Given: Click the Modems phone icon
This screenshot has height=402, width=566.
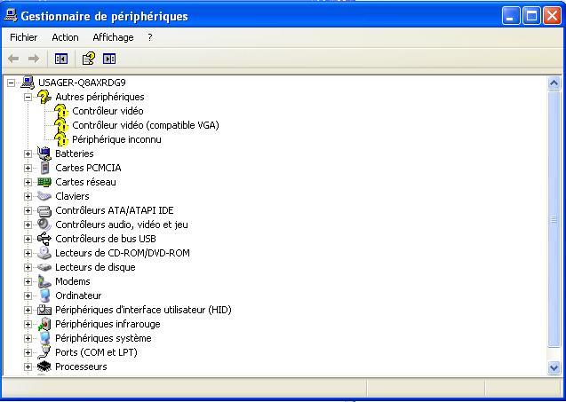Looking at the screenshot, I should click(44, 281).
